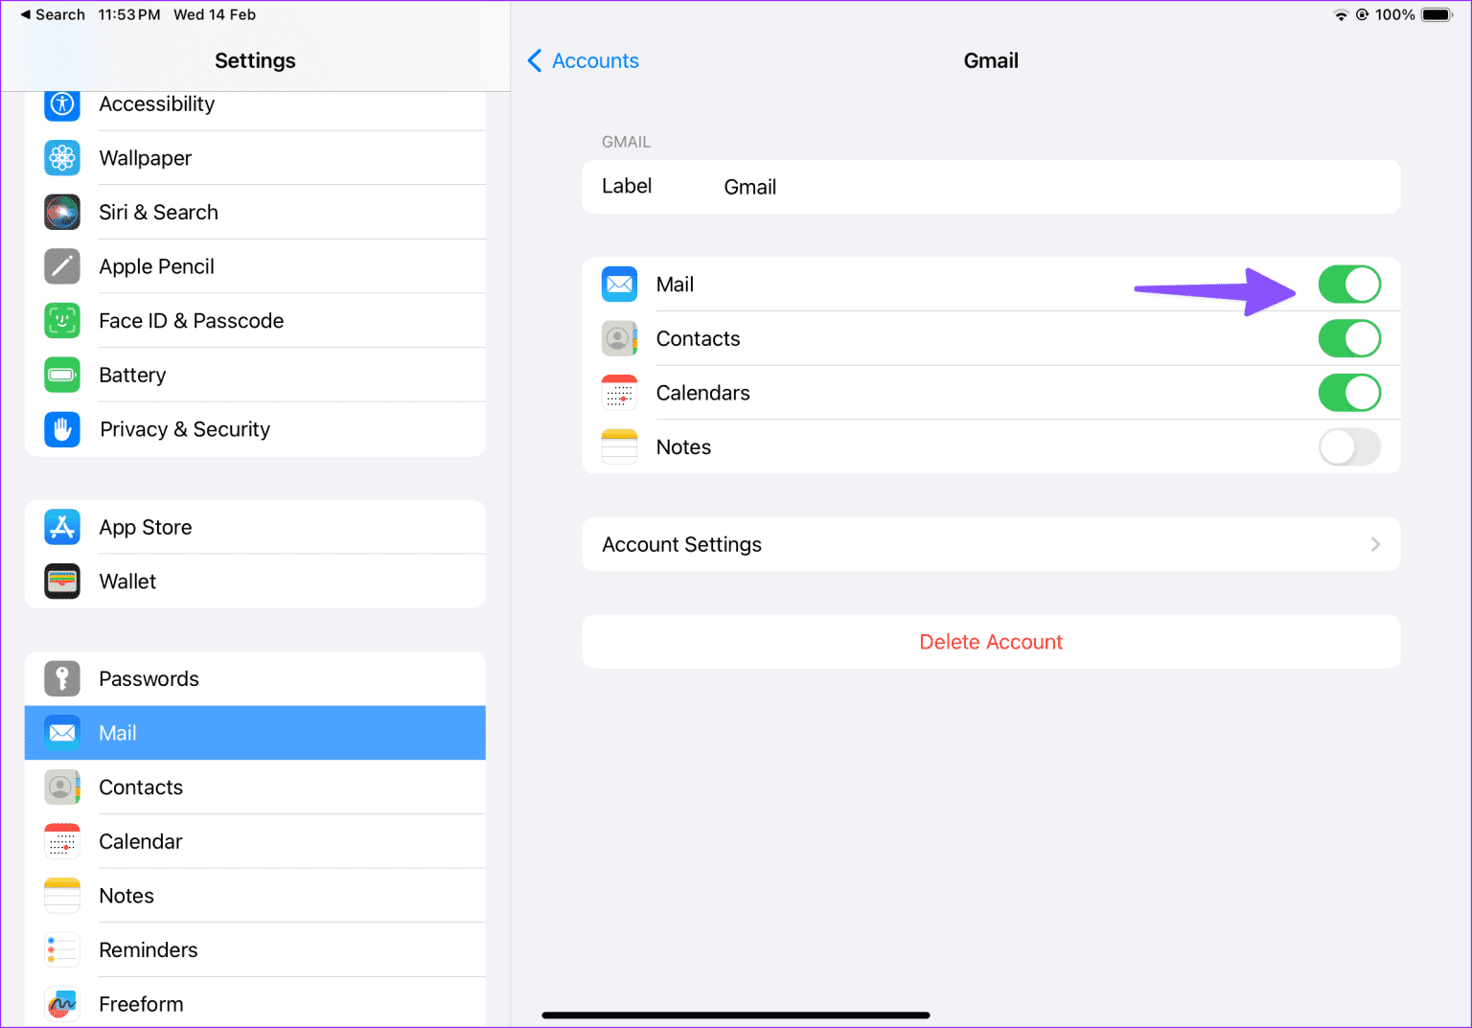Viewport: 1472px width, 1028px height.
Task: Tap the Wallet label
Action: 127,582
